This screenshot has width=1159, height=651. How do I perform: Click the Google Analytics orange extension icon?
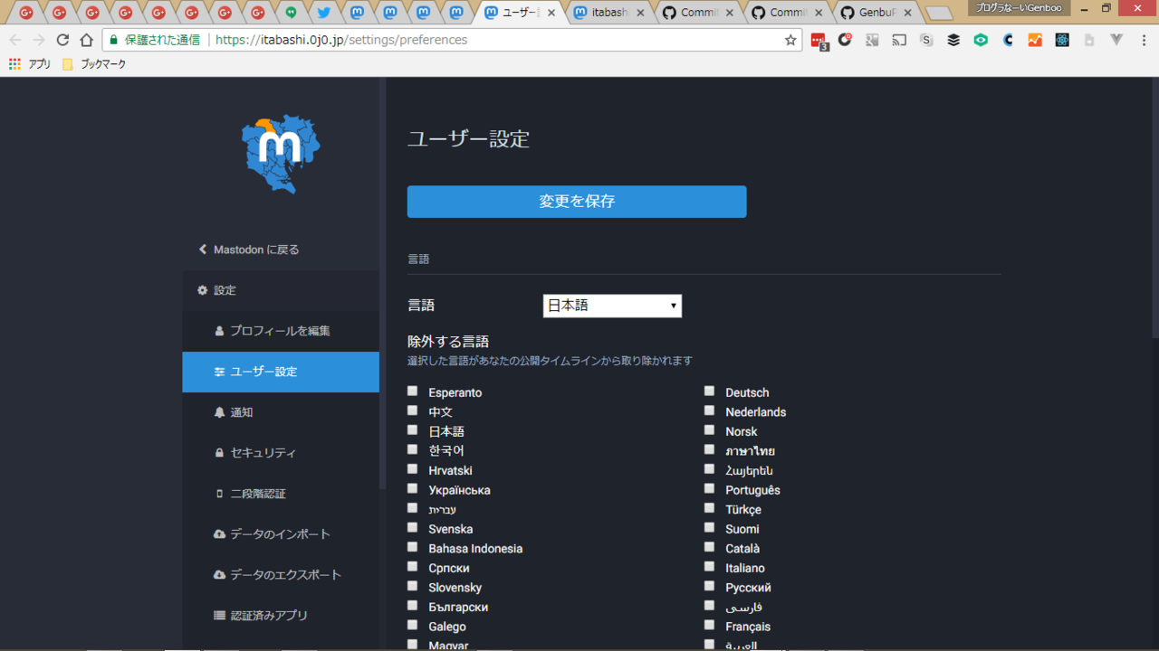1035,40
